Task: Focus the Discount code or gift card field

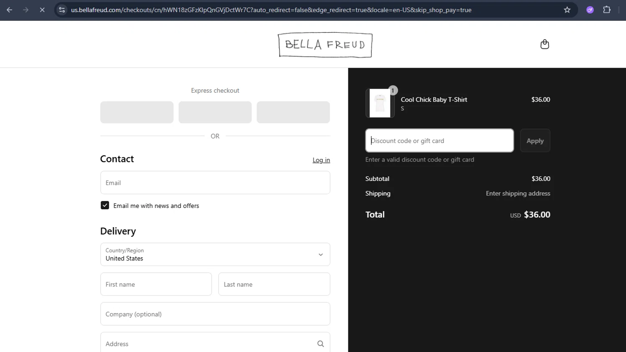Action: point(439,141)
